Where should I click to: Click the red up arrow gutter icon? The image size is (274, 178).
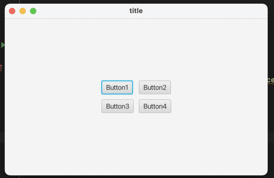click(1, 68)
